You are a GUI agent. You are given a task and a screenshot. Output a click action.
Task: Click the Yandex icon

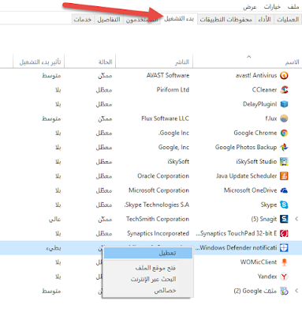pos(284,276)
